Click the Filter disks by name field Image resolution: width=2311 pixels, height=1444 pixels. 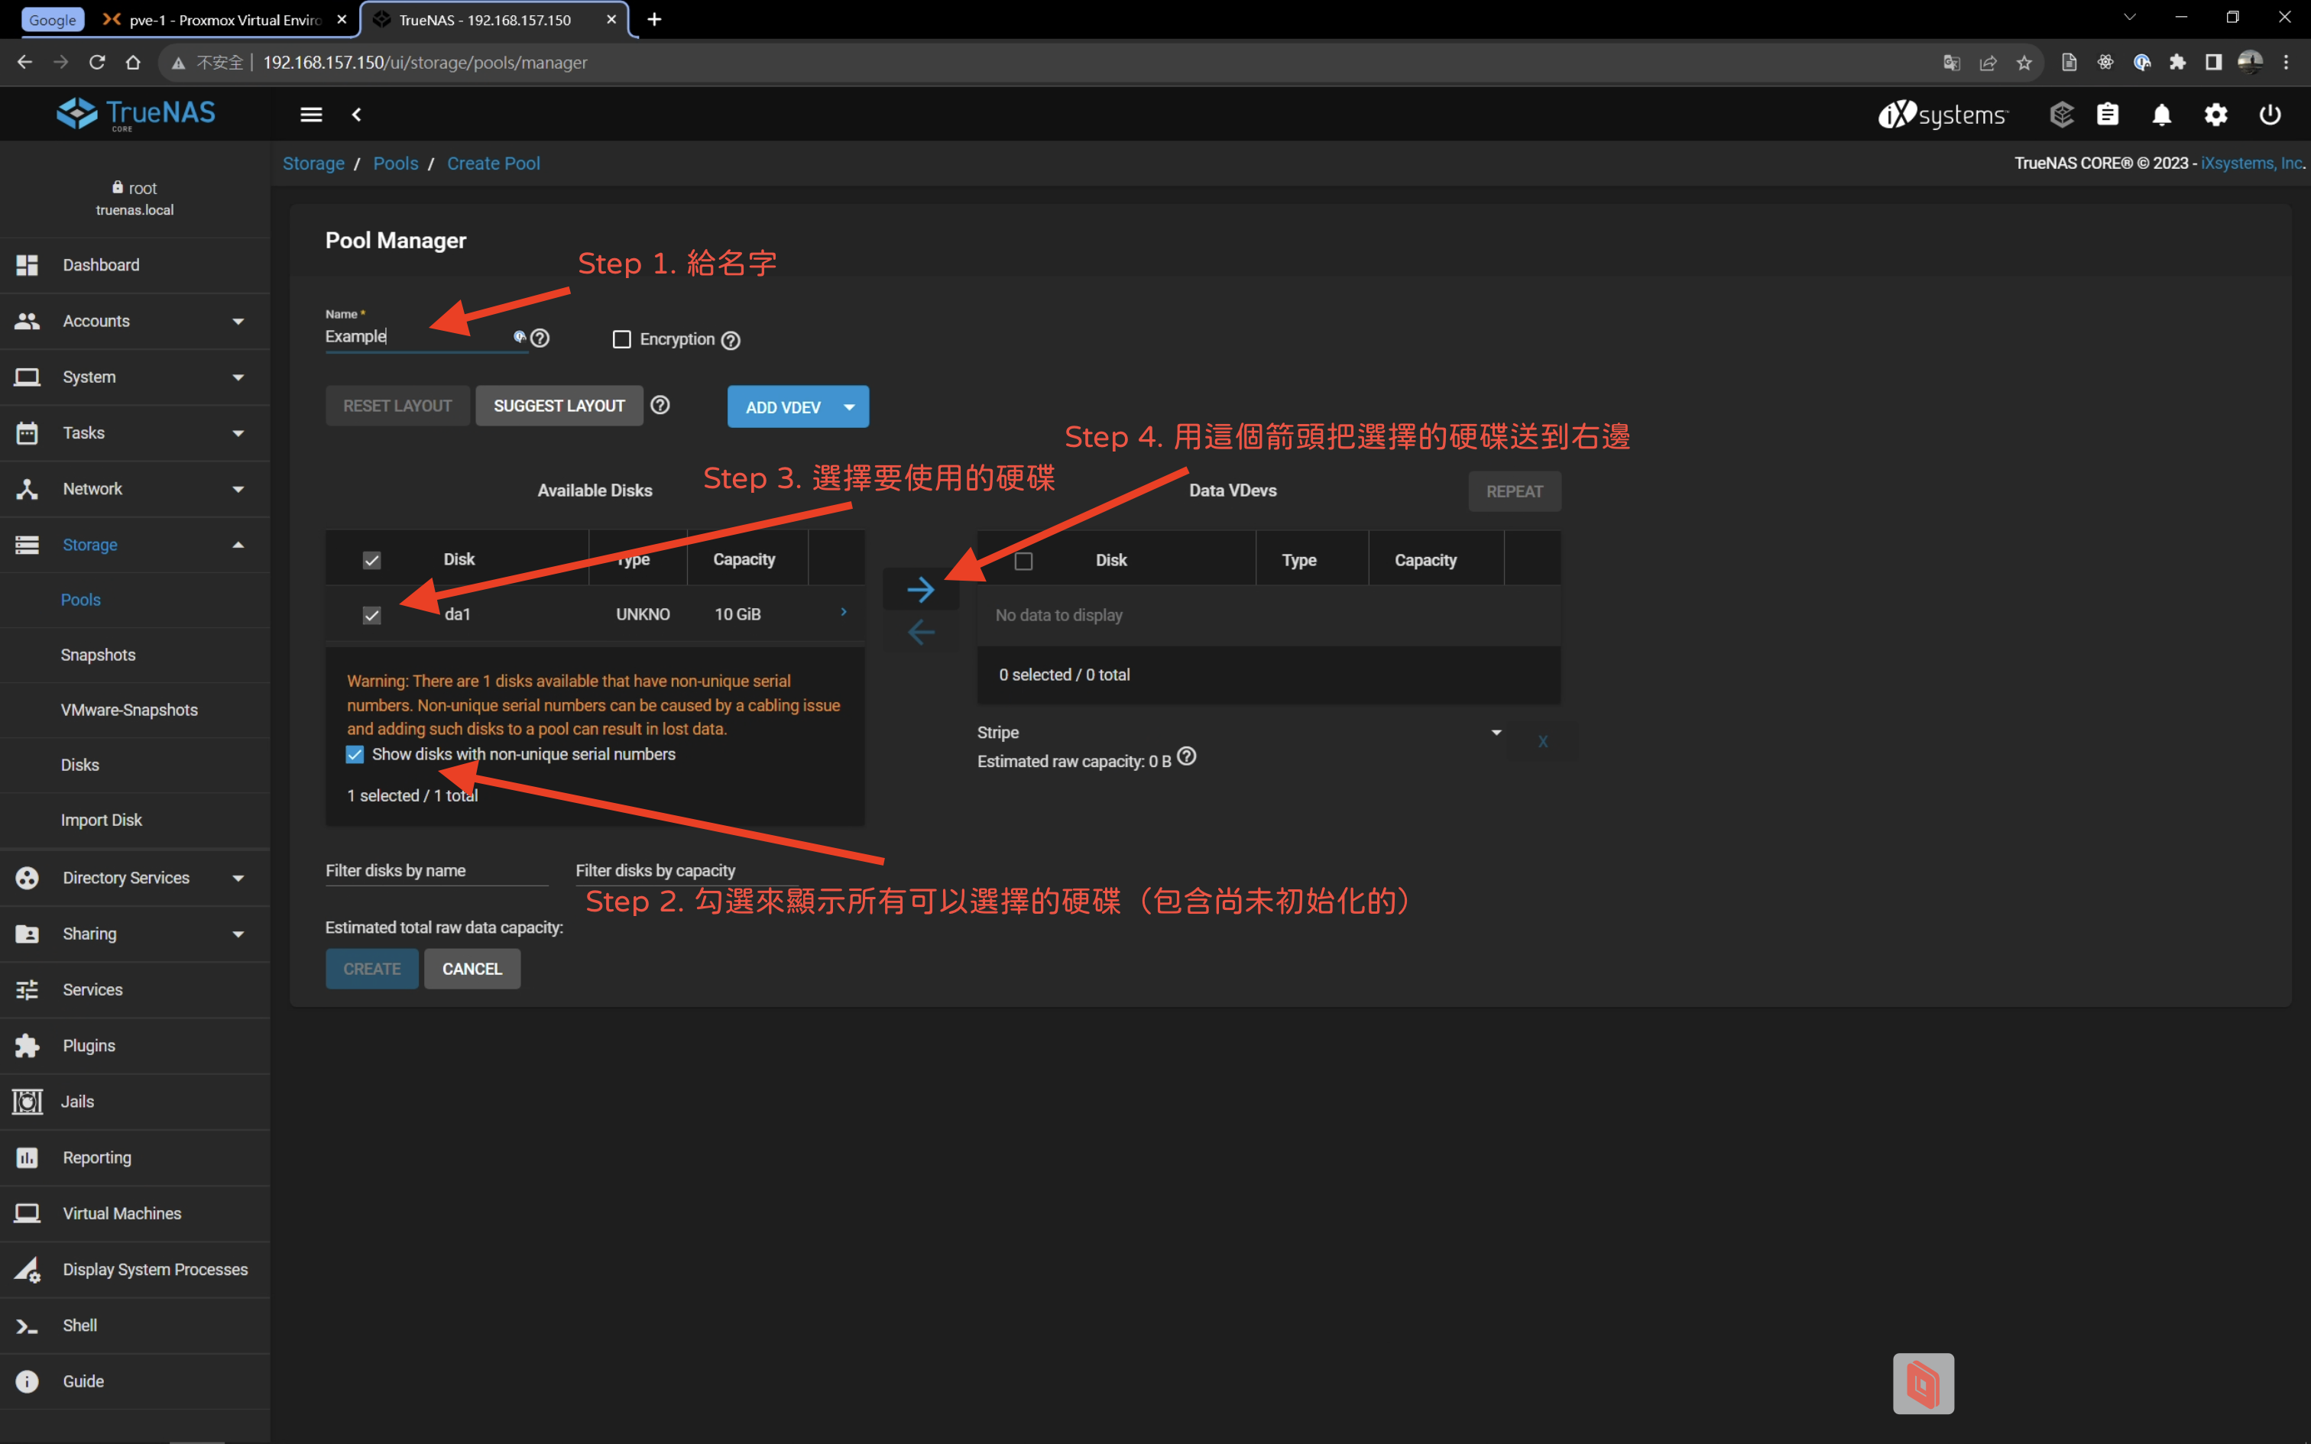[436, 870]
